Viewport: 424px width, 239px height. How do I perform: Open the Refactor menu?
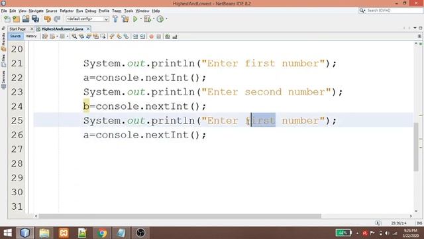[66, 11]
